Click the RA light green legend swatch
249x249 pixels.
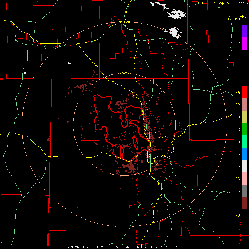click(x=244, y=142)
